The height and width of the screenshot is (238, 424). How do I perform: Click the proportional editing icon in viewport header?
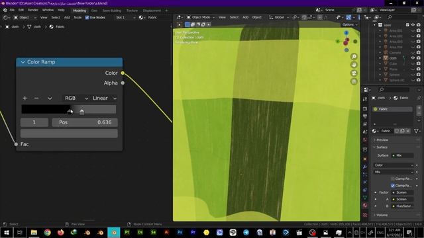[x=320, y=17]
